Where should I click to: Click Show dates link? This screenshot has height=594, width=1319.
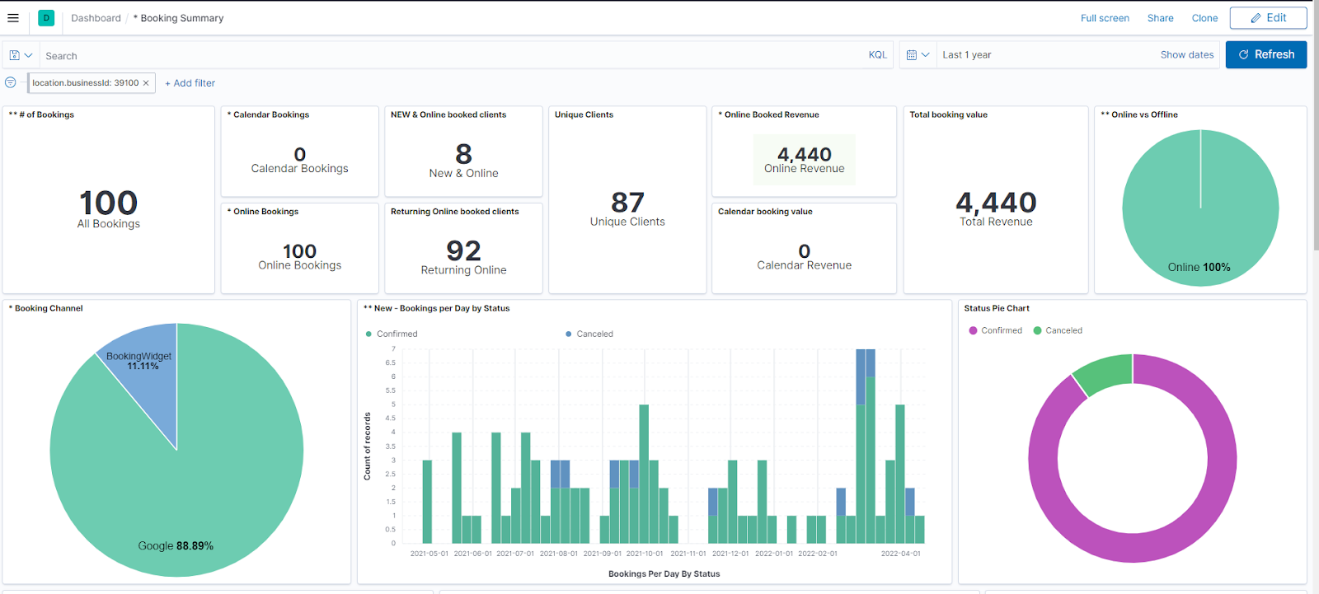(x=1186, y=55)
